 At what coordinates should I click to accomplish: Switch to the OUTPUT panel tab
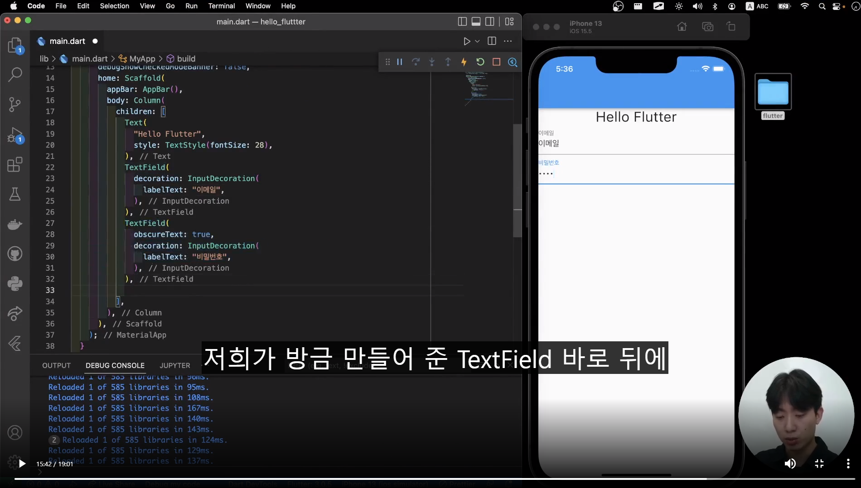point(56,365)
